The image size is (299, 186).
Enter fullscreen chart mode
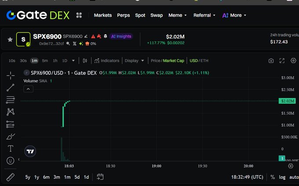click(282, 61)
